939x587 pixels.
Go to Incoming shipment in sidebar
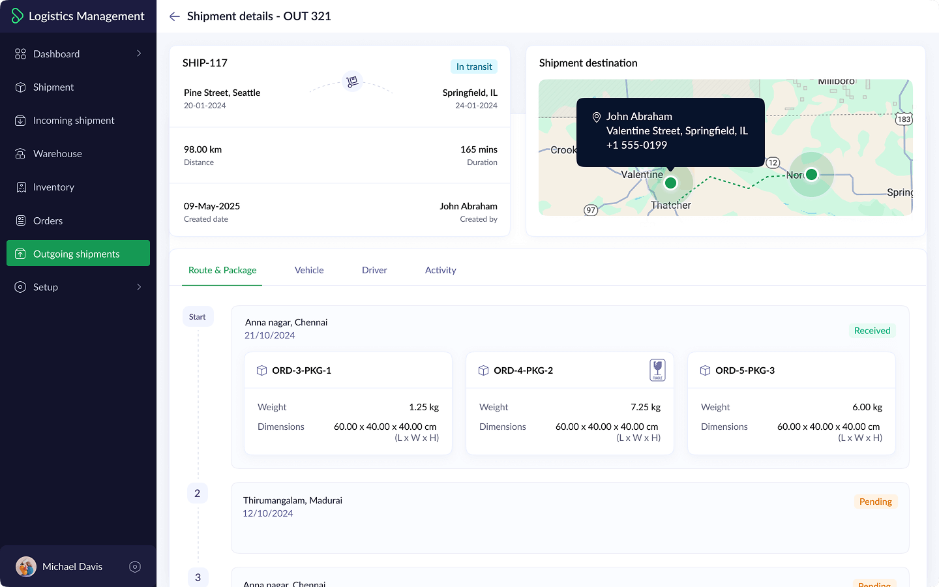[74, 121]
